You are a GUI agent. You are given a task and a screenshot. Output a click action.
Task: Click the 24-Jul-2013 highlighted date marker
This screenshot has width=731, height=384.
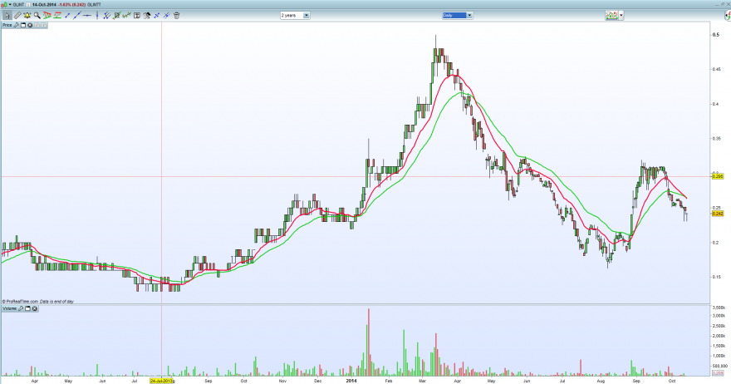(x=161, y=381)
